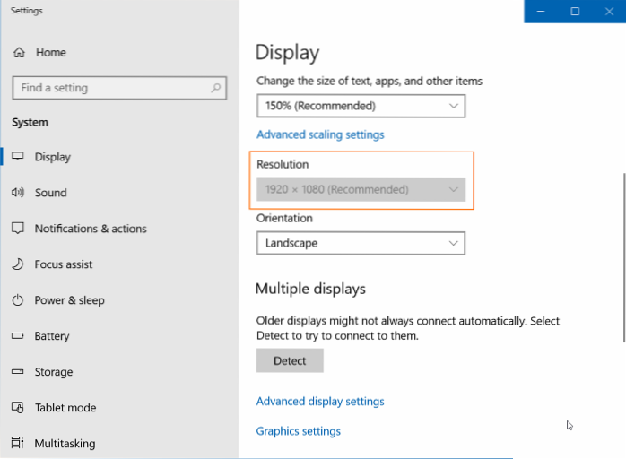Click the Battery icon in sidebar
Viewport: 626px width, 459px height.
pyautogui.click(x=17, y=336)
